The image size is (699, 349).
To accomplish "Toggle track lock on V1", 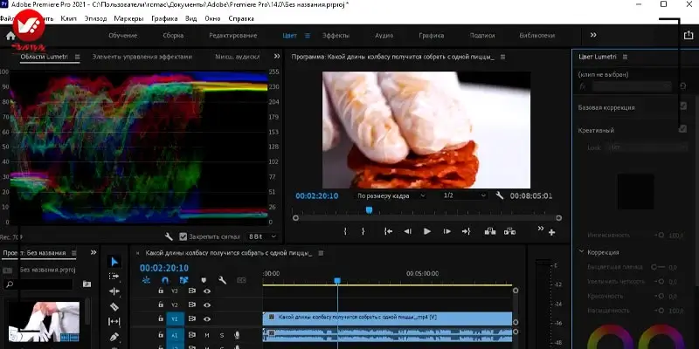I will [161, 318].
